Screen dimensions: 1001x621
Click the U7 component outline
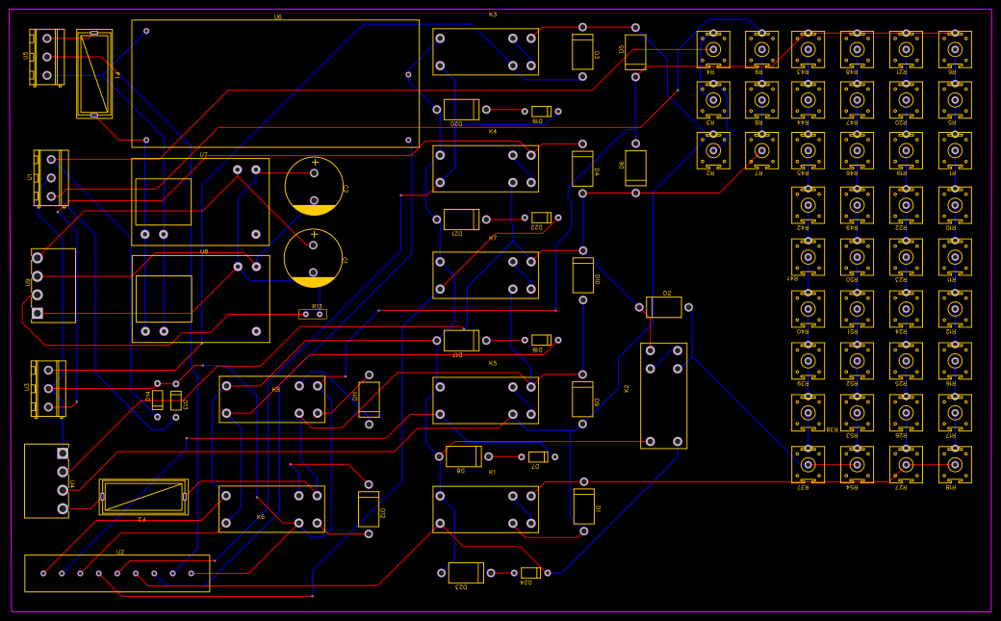(200, 201)
